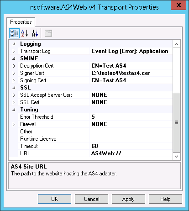Select the Properties tab
This screenshot has width=189, height=211.
click(x=21, y=22)
